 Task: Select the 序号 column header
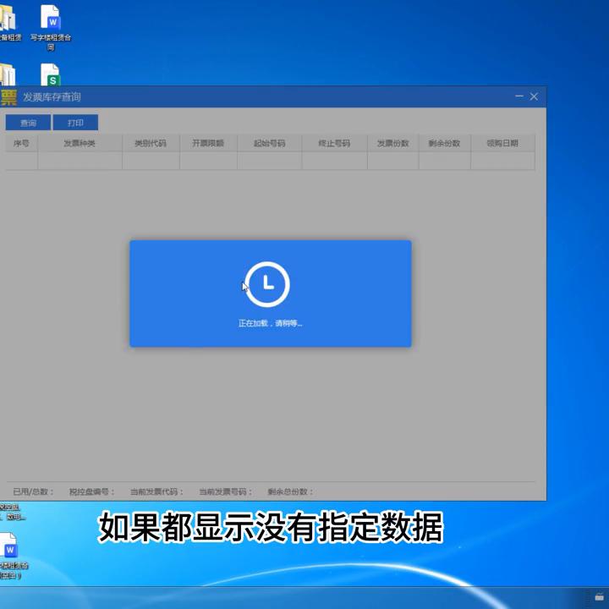(21, 143)
